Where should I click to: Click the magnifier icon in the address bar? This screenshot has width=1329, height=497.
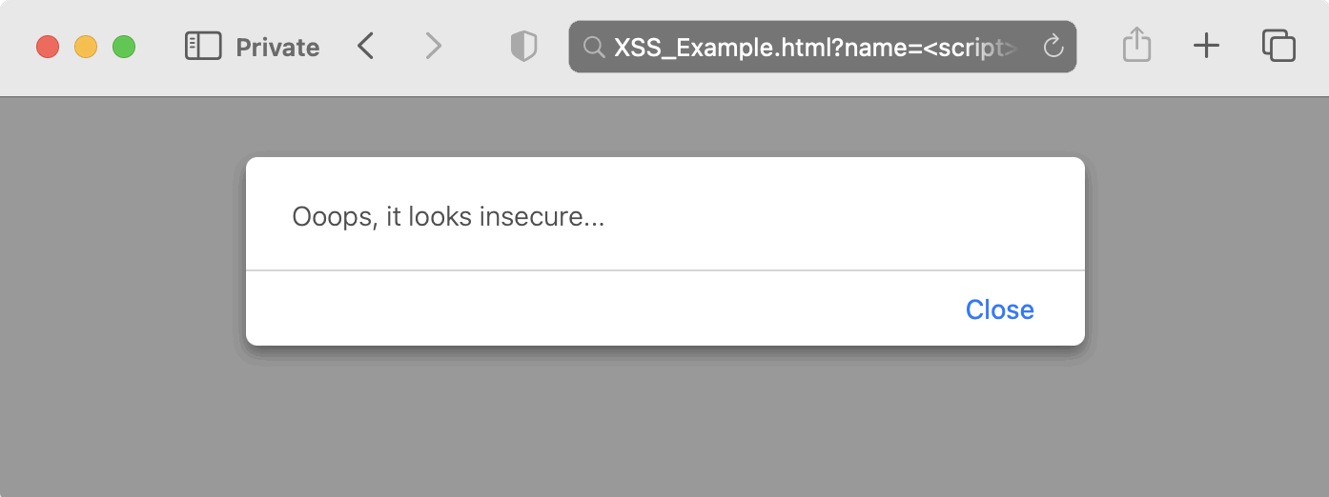point(593,47)
